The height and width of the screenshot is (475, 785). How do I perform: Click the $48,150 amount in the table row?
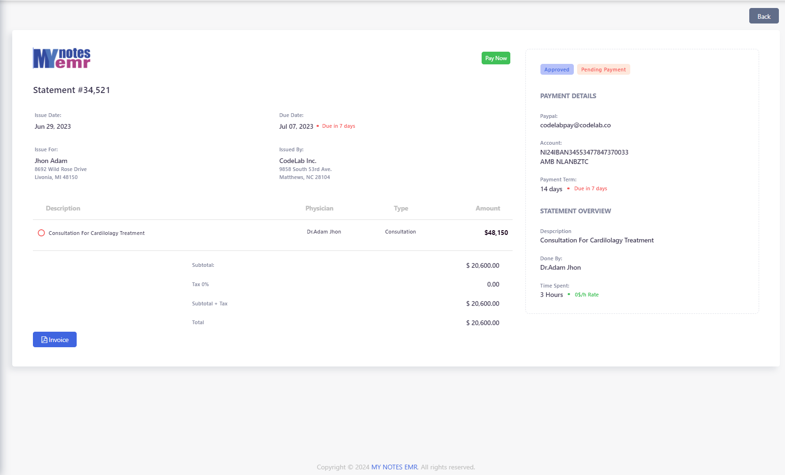tap(496, 233)
